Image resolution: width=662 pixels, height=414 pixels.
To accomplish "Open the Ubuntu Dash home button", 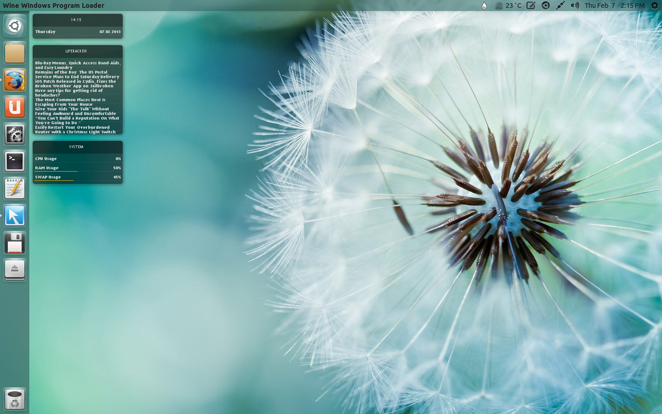I will (15, 26).
